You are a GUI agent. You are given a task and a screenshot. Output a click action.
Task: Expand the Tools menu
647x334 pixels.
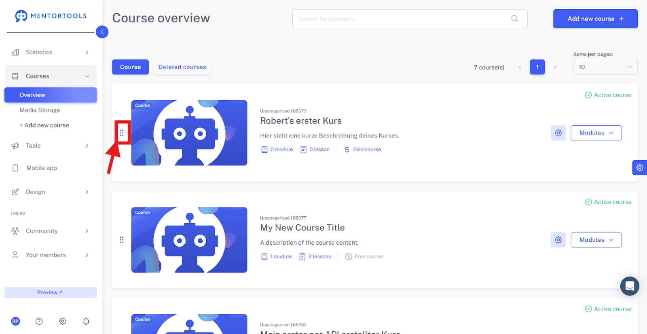[x=87, y=146]
